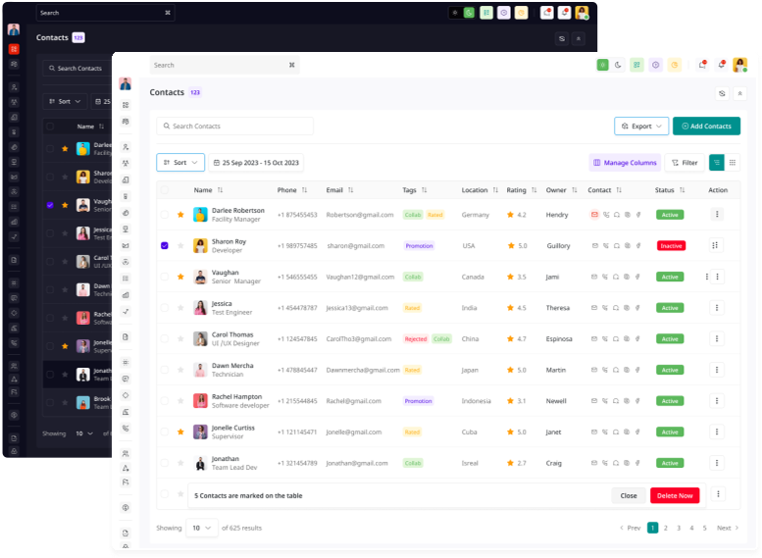This screenshot has width=762, height=558.
Task: Click the email icon in Darlee Robertson's row
Action: point(594,215)
